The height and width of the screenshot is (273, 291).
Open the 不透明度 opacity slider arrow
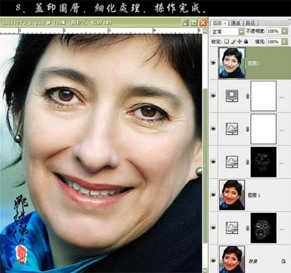coord(285,31)
